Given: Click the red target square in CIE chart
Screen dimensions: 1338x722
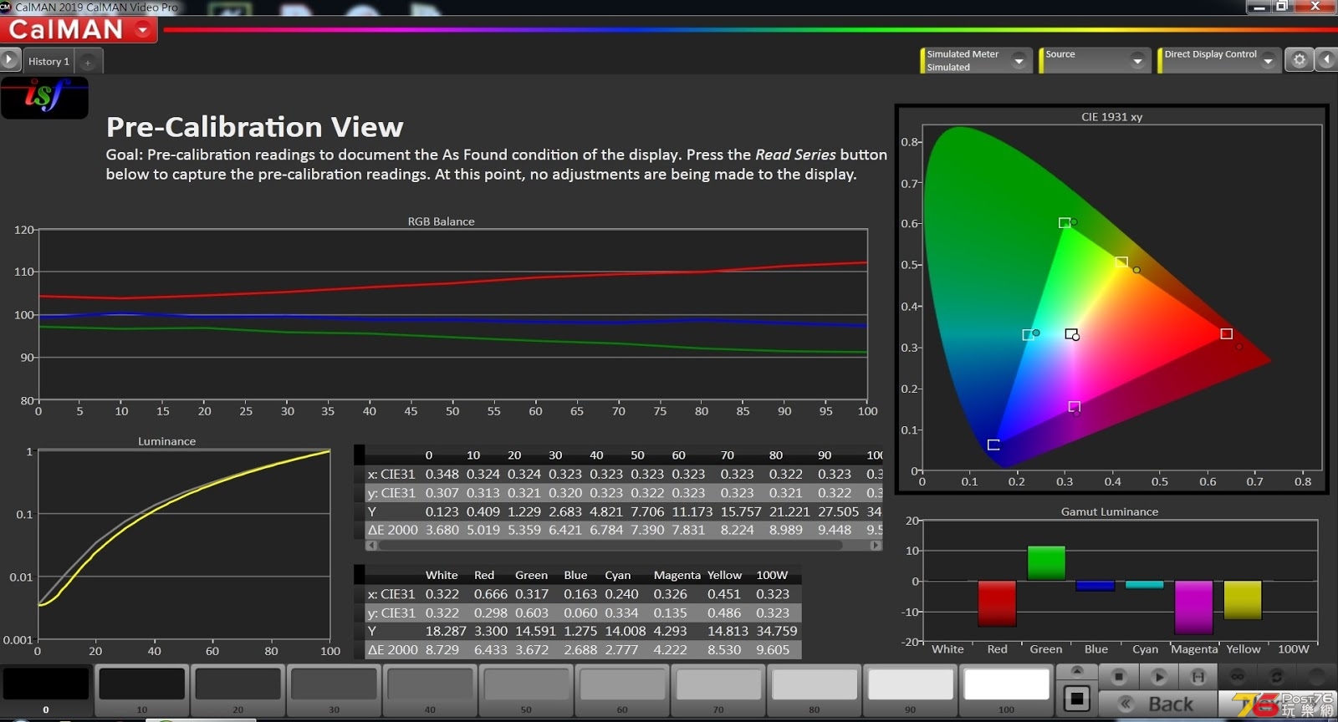Looking at the screenshot, I should click(1226, 333).
